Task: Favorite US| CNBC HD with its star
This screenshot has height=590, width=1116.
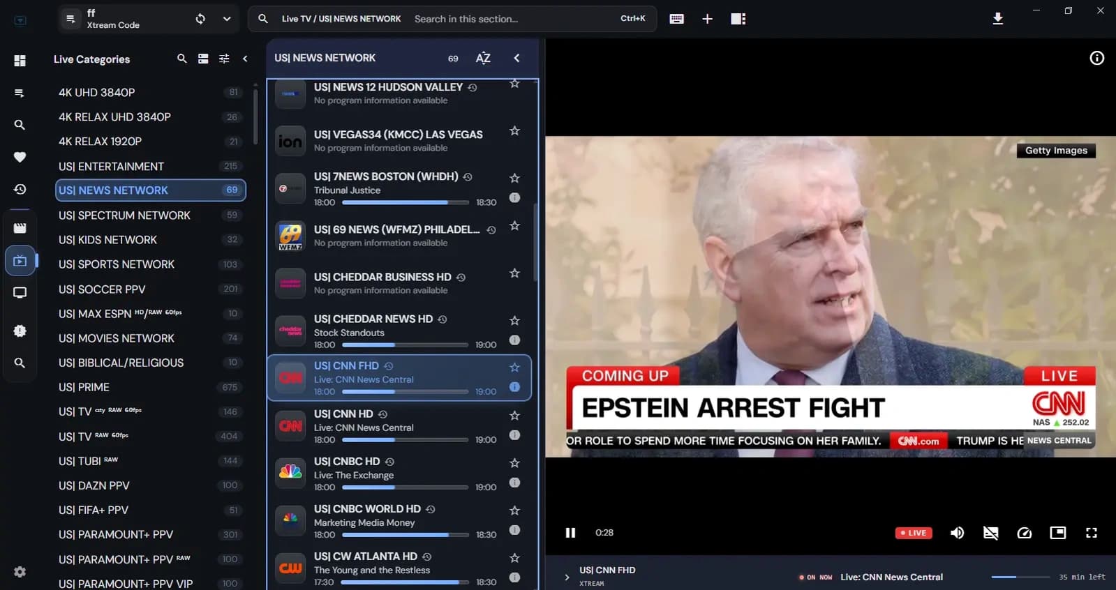Action: 514,463
